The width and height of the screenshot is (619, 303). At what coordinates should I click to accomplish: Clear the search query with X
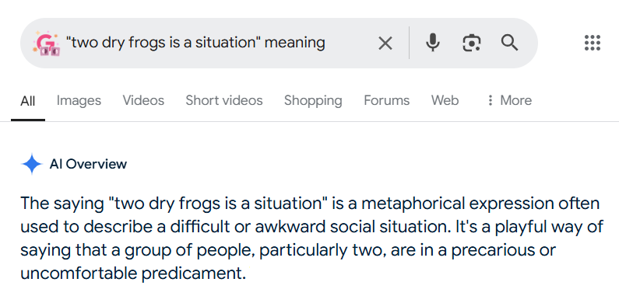(385, 44)
